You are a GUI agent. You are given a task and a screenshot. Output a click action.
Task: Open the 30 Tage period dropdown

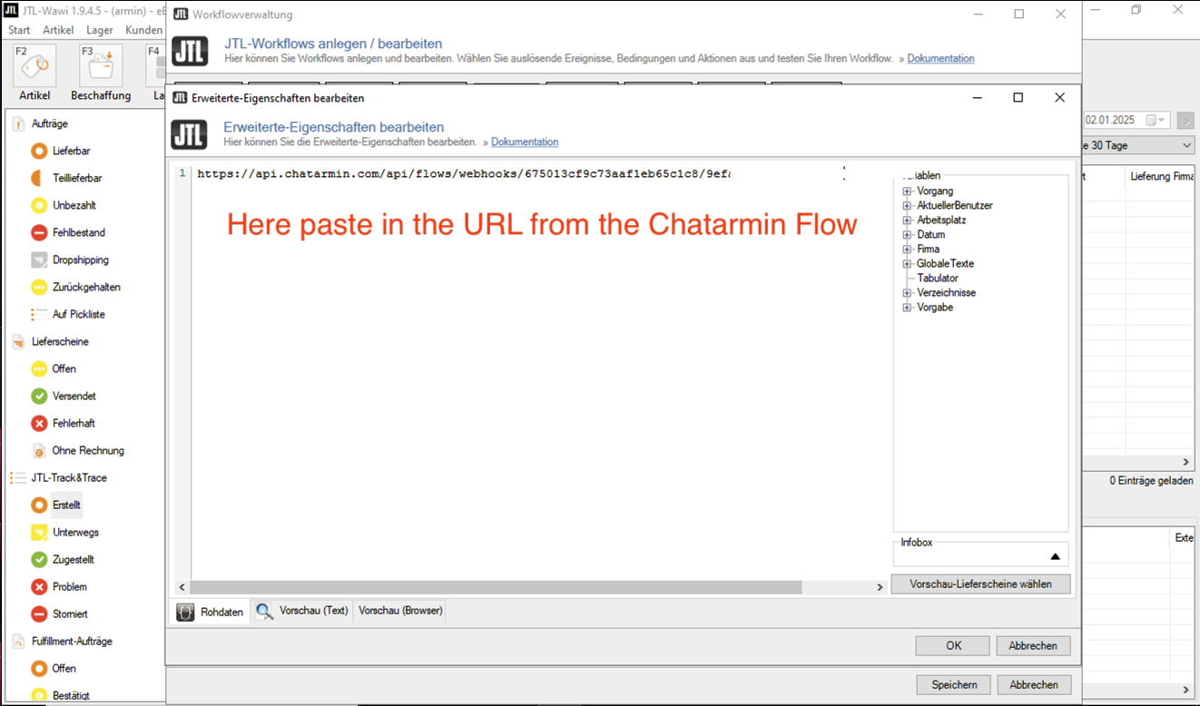point(1186,146)
